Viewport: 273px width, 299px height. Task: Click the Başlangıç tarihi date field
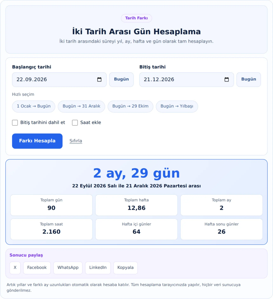(59, 79)
